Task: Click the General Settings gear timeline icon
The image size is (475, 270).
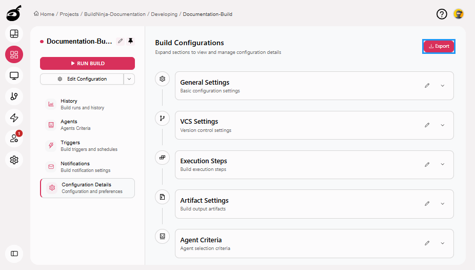Action: click(163, 79)
